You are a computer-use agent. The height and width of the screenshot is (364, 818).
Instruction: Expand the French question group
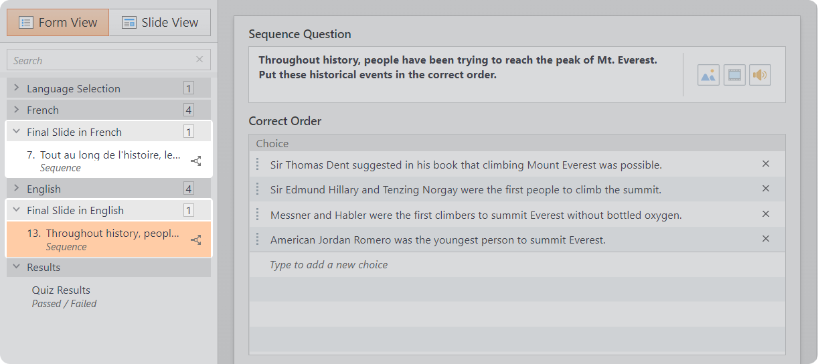[17, 110]
